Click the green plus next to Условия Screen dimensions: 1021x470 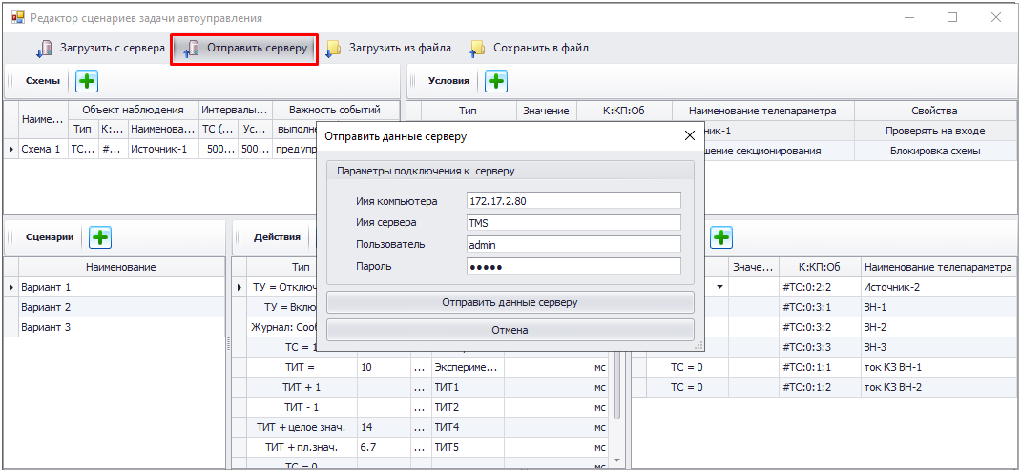[496, 81]
